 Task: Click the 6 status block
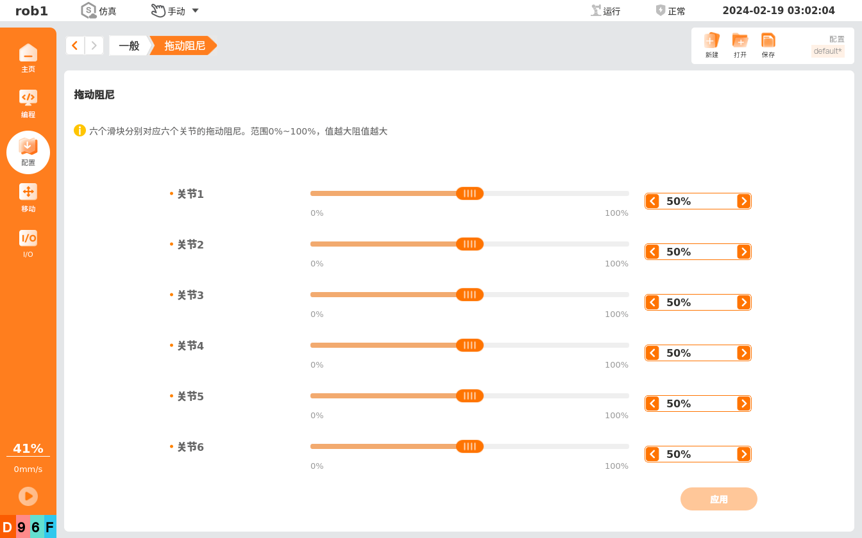tap(37, 527)
